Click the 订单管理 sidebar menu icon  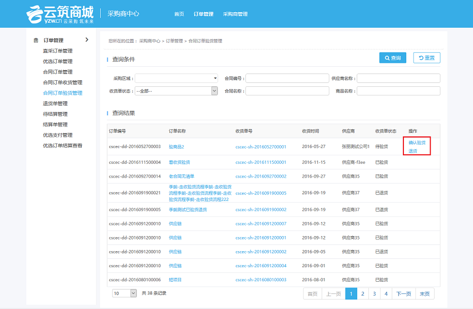(x=36, y=40)
